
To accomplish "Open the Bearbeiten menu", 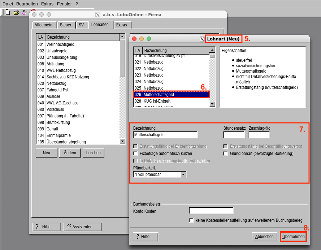I will point(27,4).
